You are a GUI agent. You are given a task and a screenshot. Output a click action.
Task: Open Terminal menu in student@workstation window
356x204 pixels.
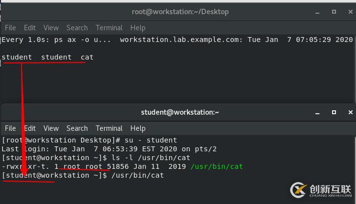(109, 128)
